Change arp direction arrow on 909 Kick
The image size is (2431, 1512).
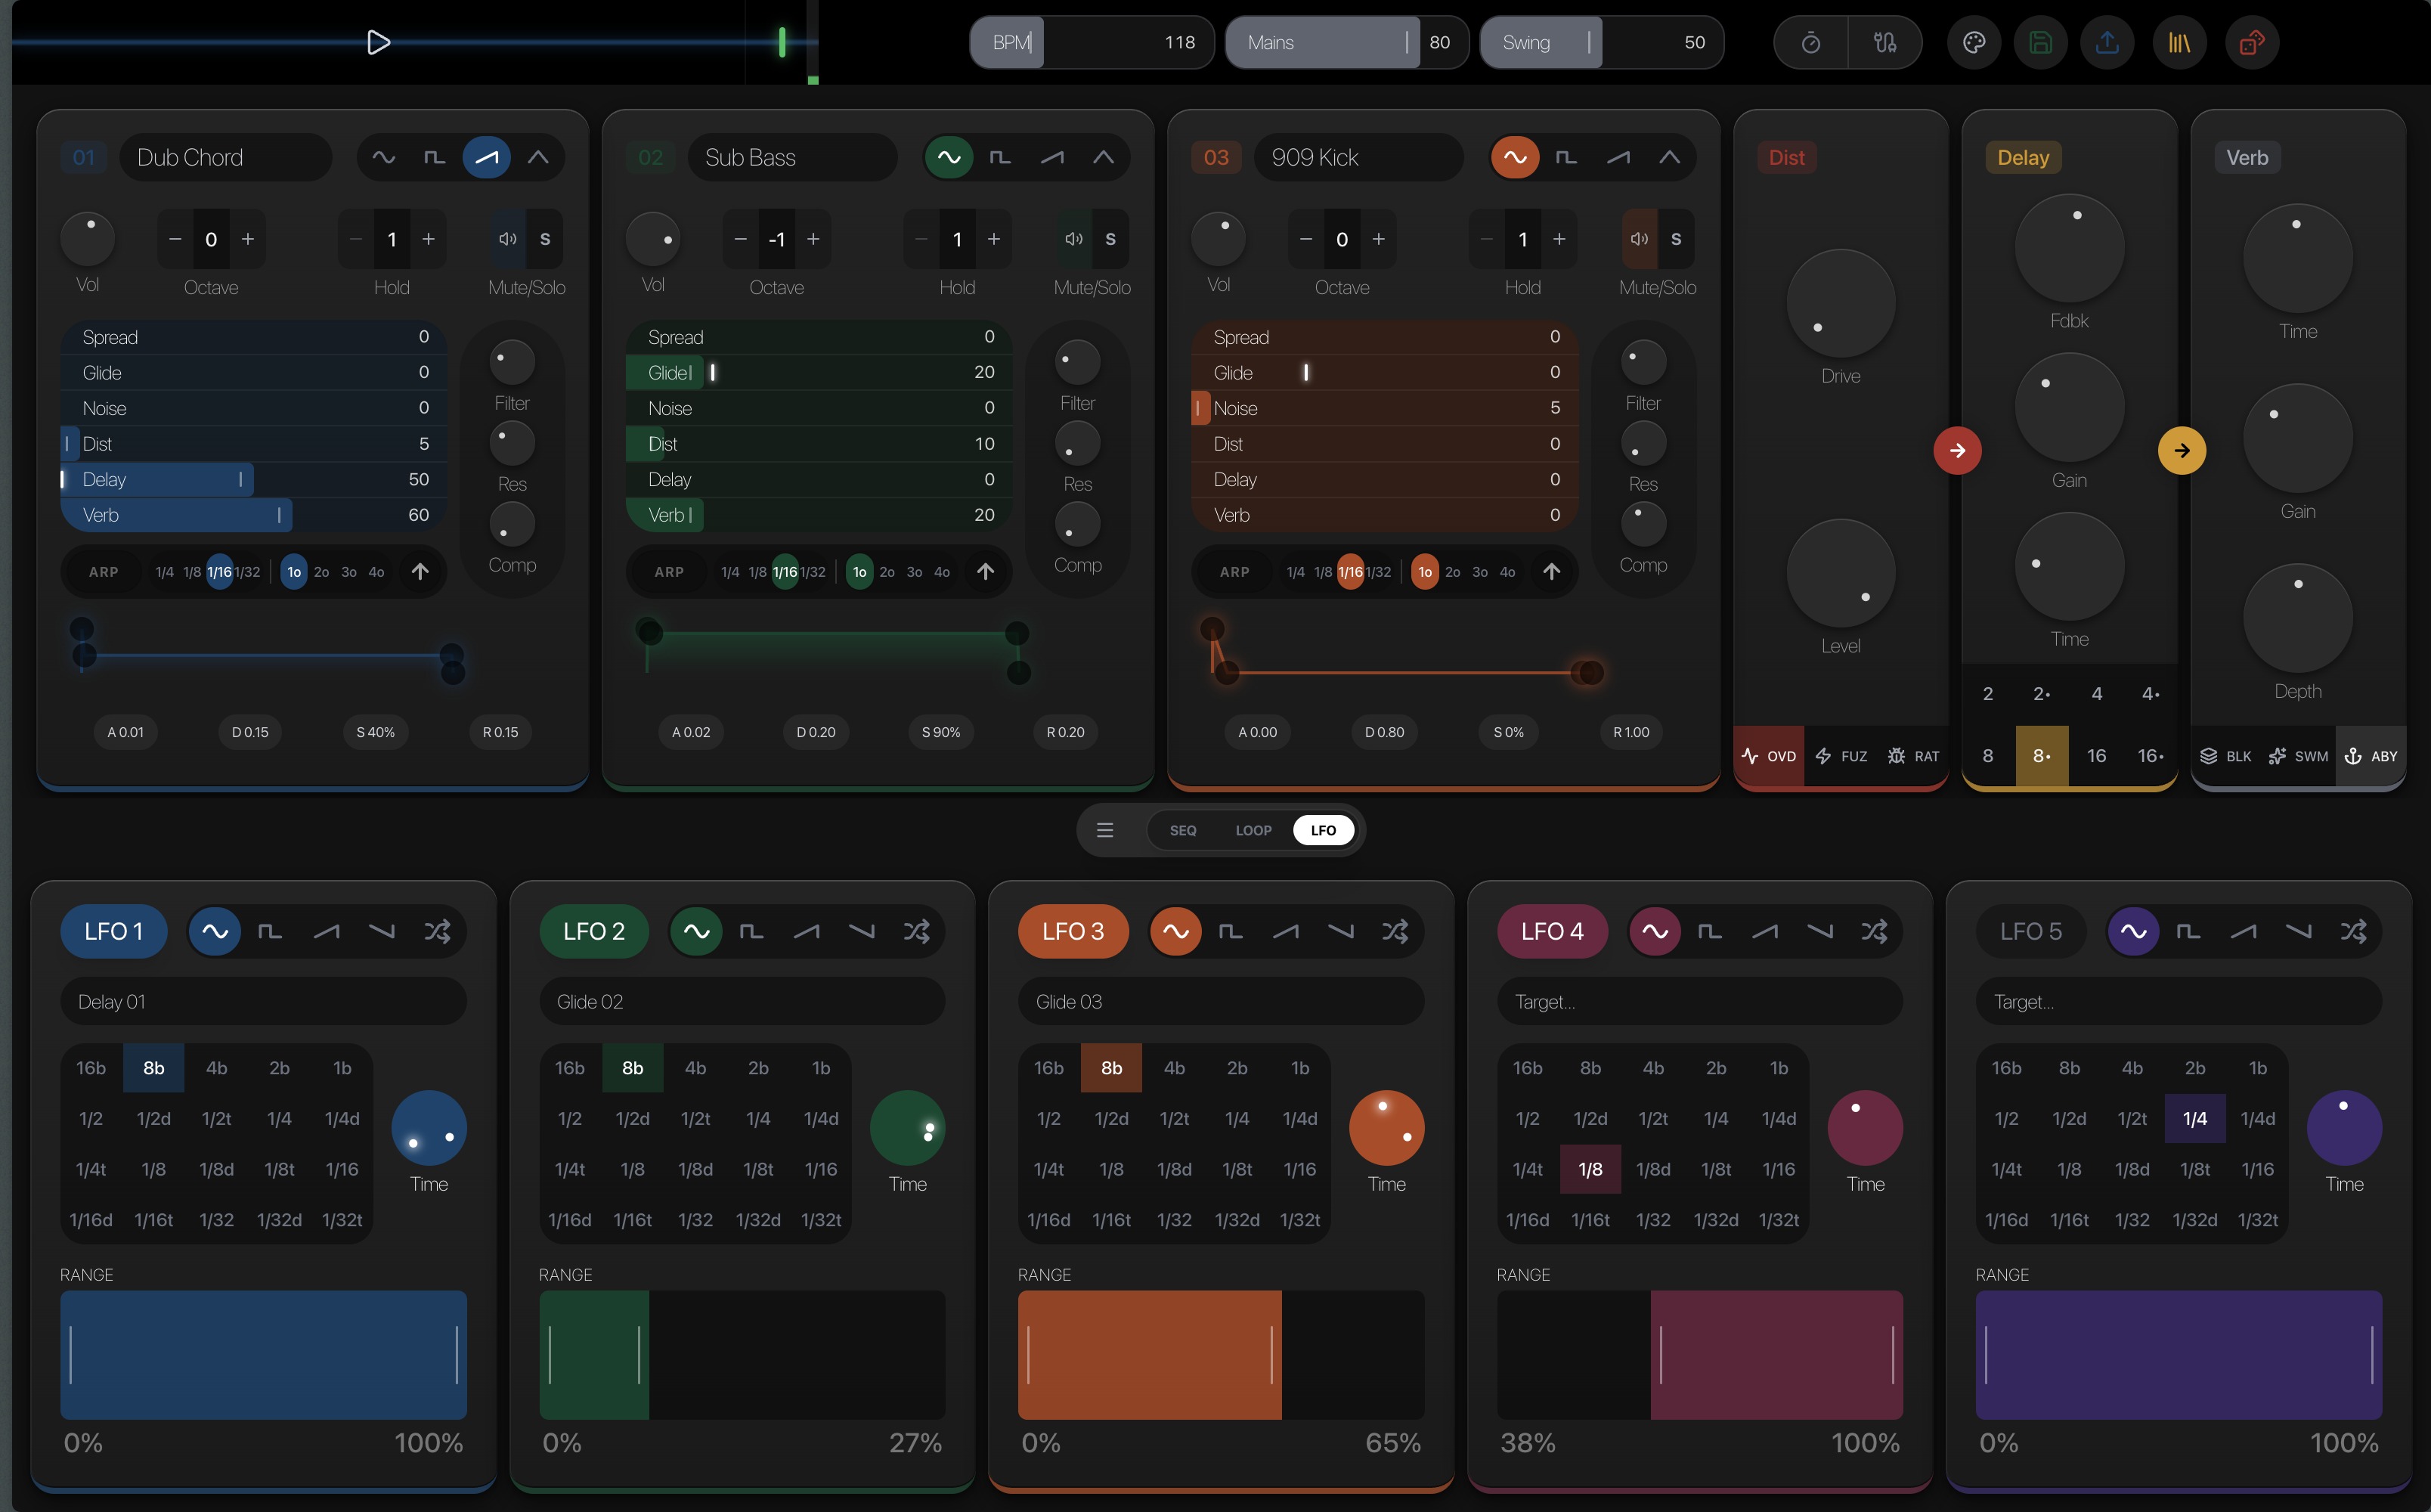[x=1551, y=571]
